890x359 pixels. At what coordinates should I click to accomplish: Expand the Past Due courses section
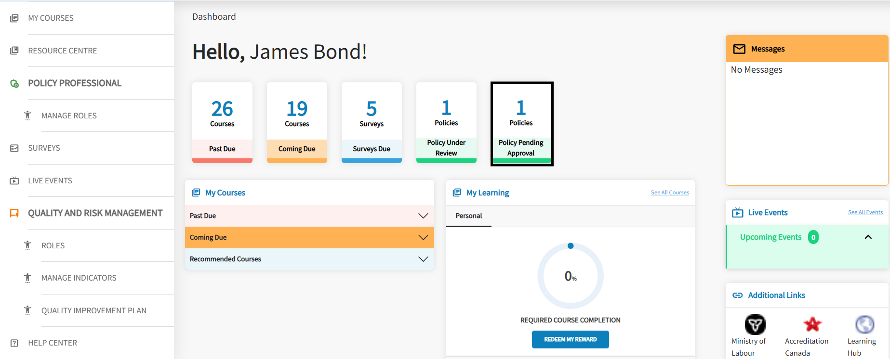[x=309, y=216]
